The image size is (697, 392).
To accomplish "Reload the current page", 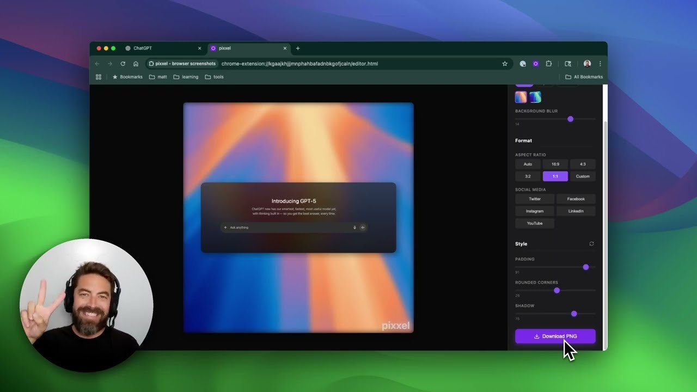I will (x=123, y=64).
